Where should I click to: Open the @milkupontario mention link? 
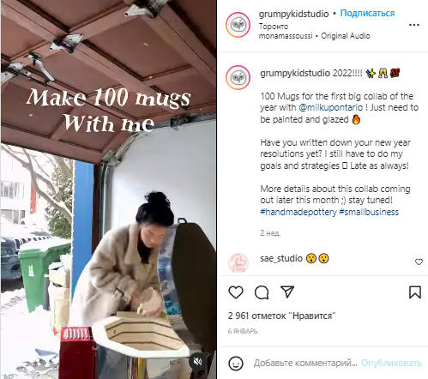(330, 107)
